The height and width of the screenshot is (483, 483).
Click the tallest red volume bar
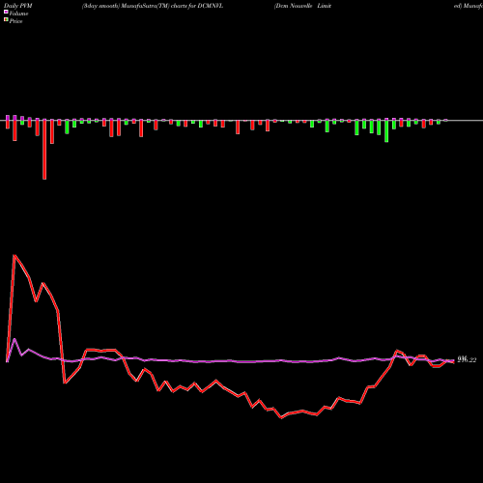tap(44, 149)
